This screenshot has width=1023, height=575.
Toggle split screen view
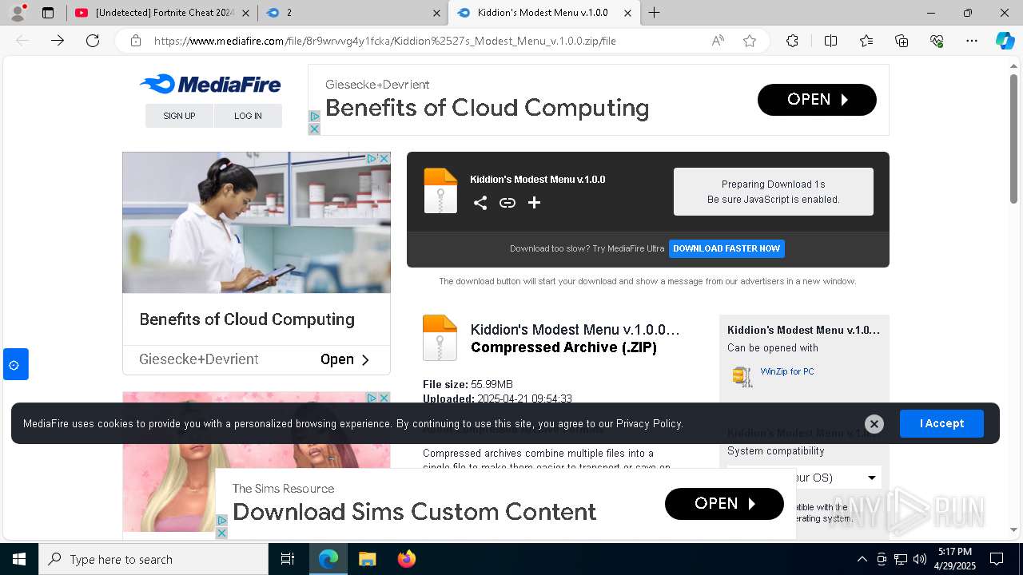830,41
